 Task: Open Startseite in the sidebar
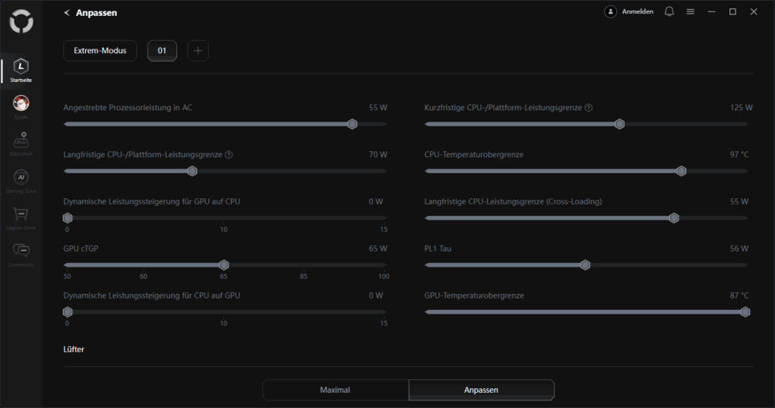tap(21, 71)
